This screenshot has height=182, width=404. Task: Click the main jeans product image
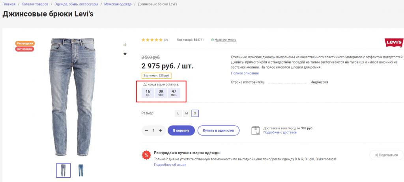[72, 97]
